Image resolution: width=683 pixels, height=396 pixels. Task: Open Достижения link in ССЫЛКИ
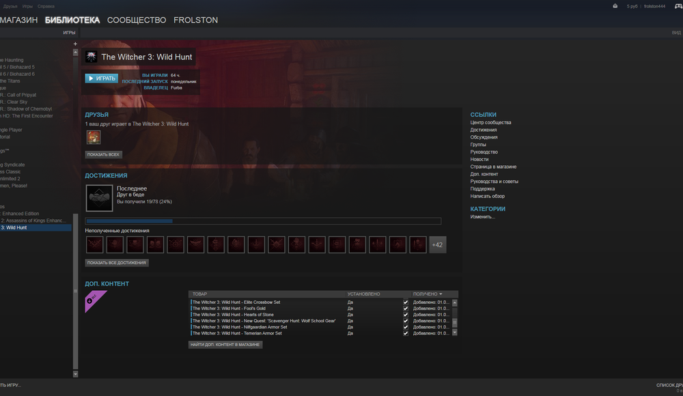coord(483,130)
